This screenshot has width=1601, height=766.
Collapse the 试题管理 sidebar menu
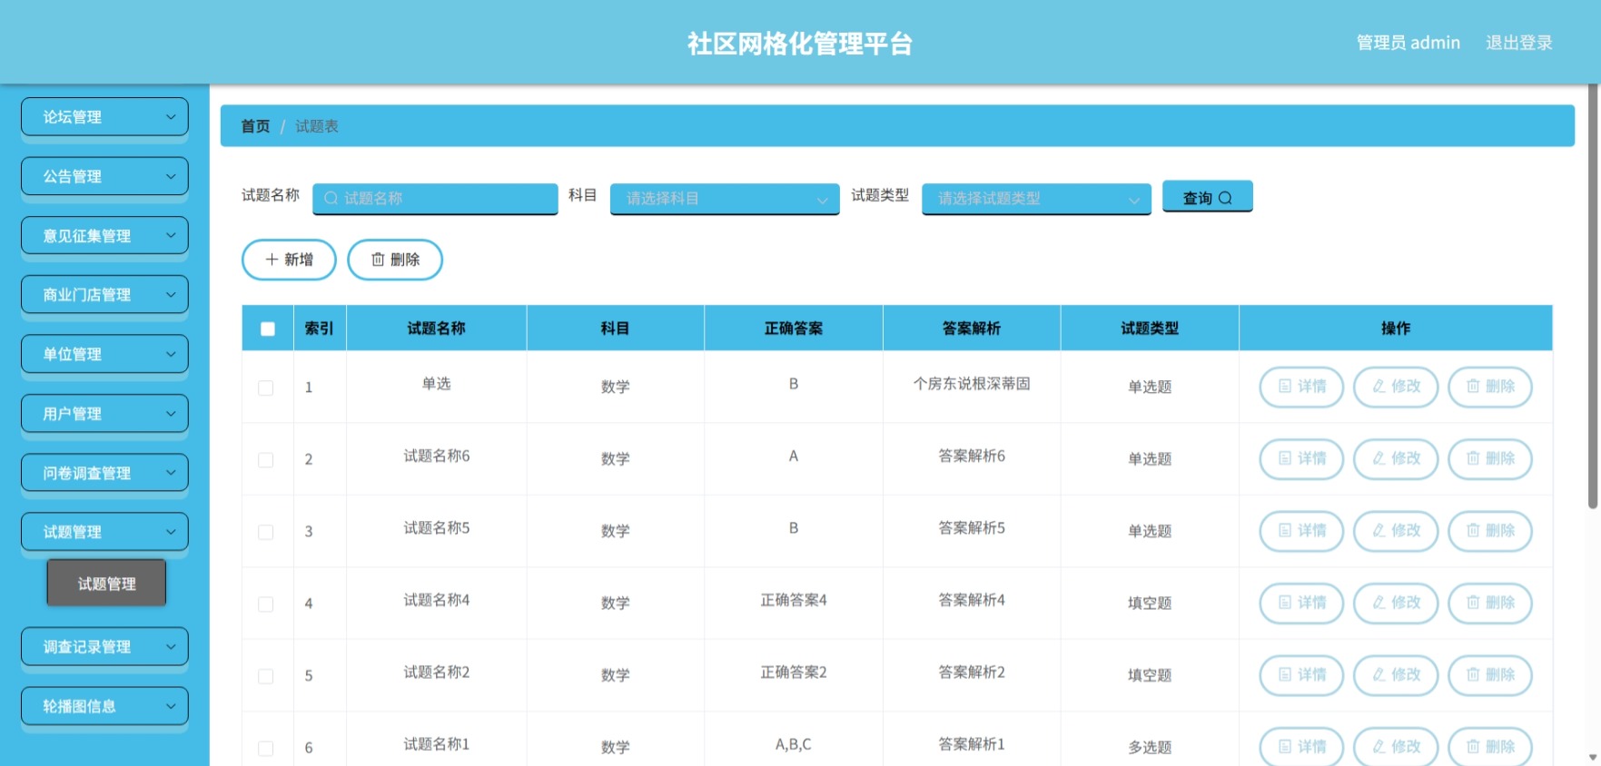pyautogui.click(x=104, y=532)
